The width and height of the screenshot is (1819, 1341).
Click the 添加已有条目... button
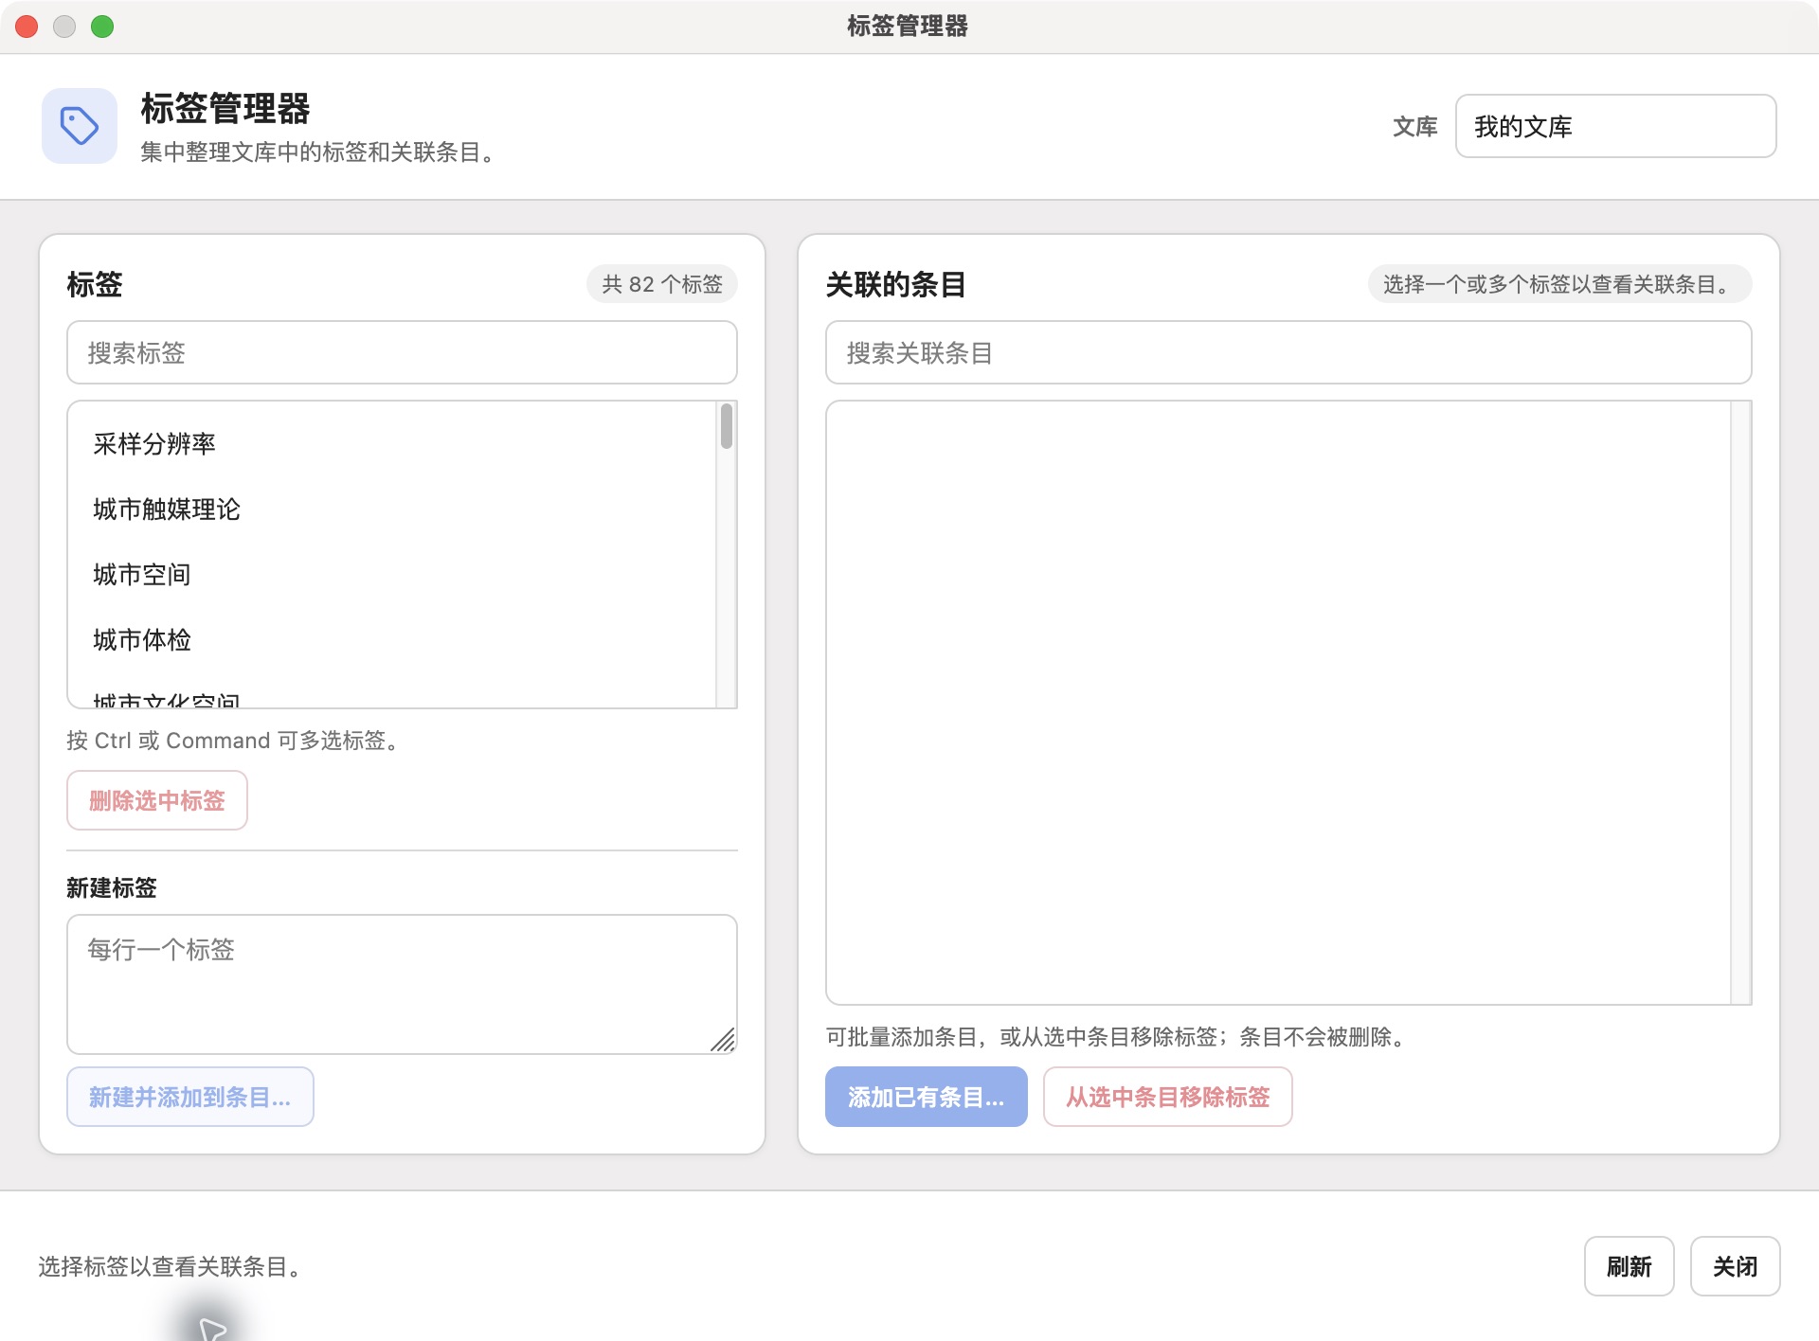pos(927,1097)
